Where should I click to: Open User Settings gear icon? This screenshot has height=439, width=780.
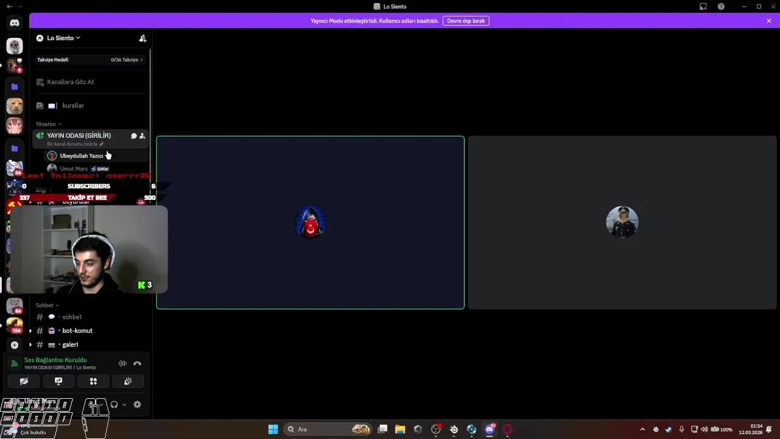[137, 404]
